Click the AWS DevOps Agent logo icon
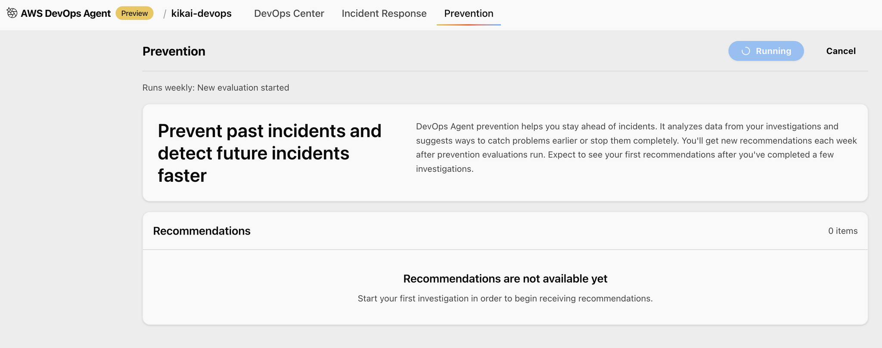Screen dimensions: 882x348 (x=12, y=13)
